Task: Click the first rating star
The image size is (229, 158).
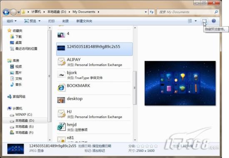Action: (x=138, y=146)
